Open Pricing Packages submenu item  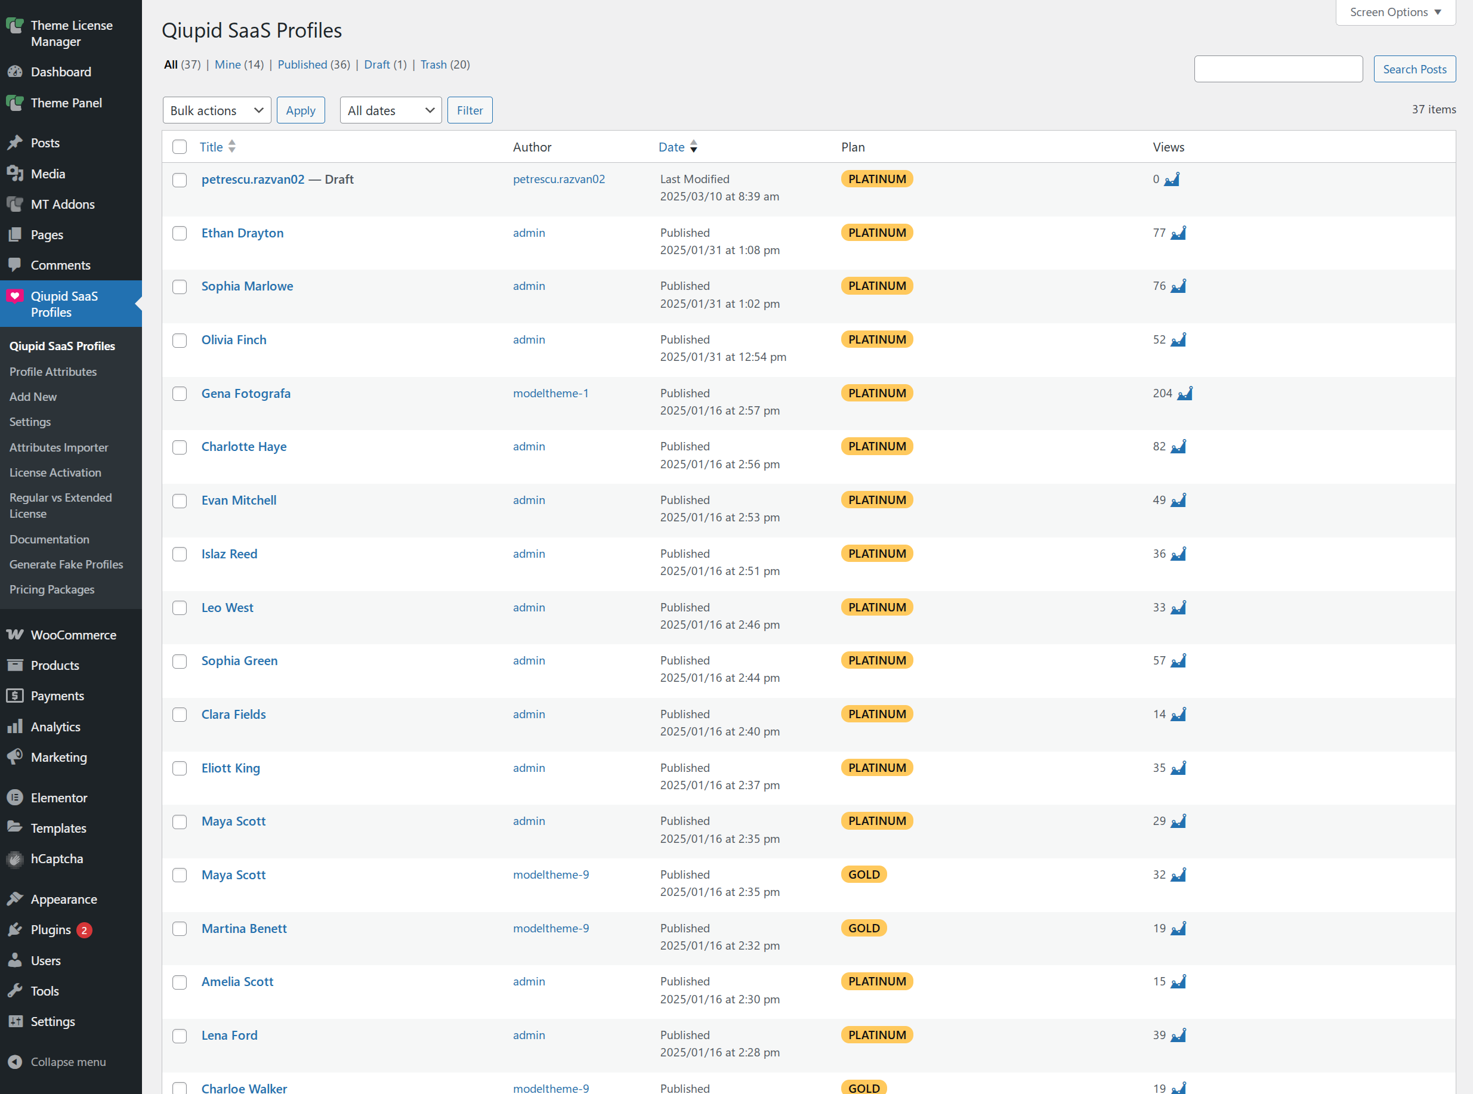tap(52, 589)
